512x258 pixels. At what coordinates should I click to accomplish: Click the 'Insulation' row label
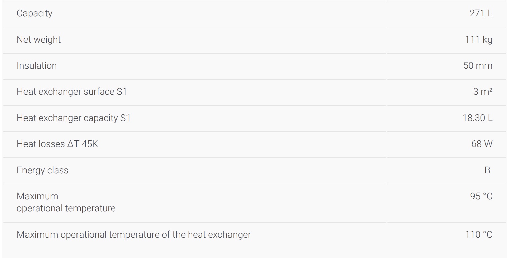click(37, 66)
